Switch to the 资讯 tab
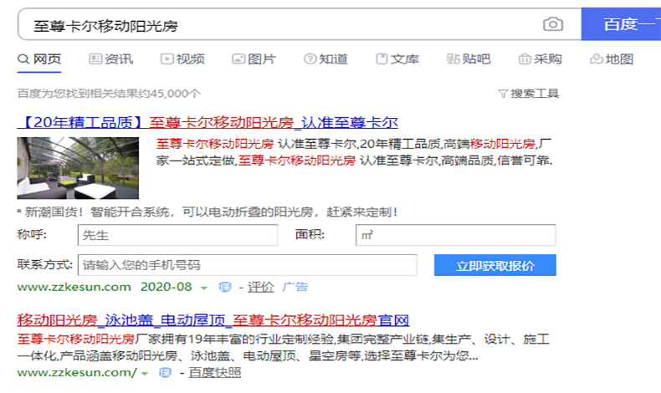This screenshot has width=661, height=393. [111, 59]
